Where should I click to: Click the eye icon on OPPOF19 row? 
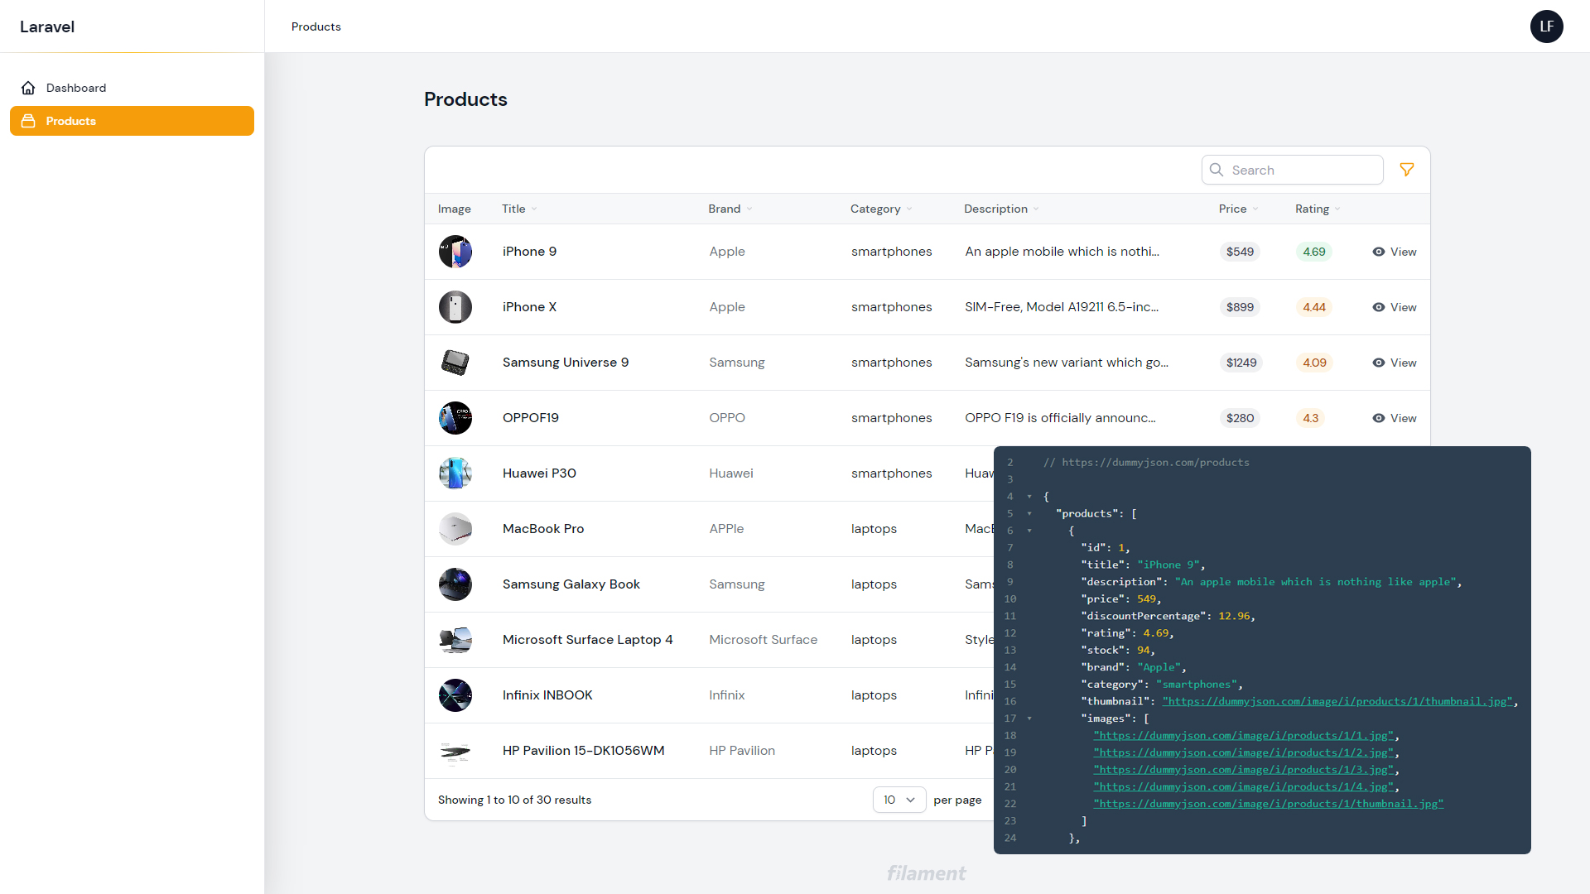(x=1377, y=418)
